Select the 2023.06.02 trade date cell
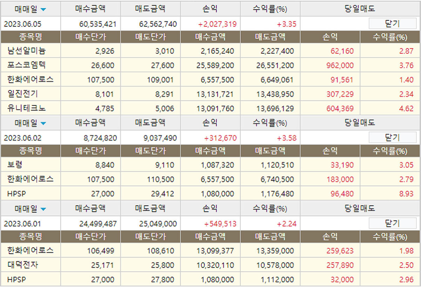The height and width of the screenshot is (287, 421). [22, 138]
